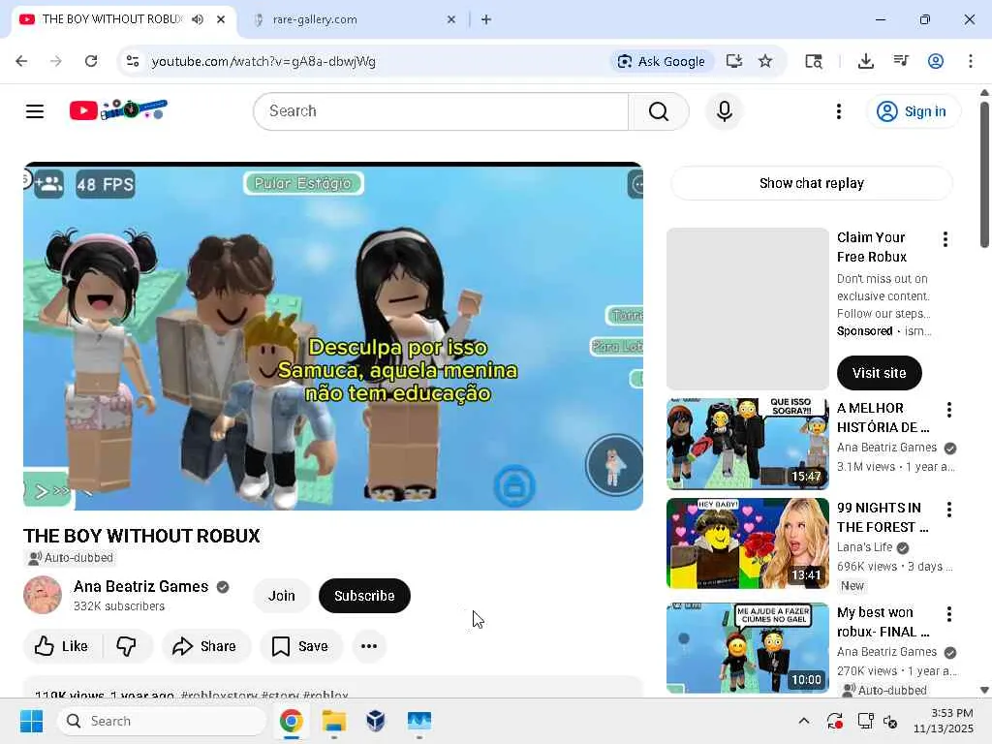This screenshot has height=744, width=992.
Task: Click the Sign in button
Action: click(913, 111)
